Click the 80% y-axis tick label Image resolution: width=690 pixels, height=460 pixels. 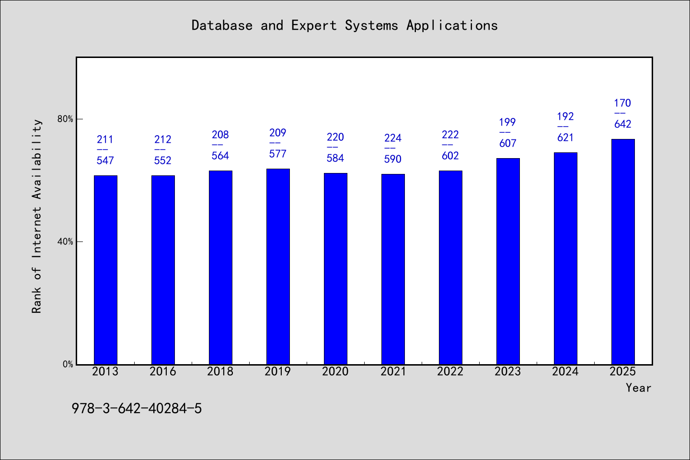[65, 119]
